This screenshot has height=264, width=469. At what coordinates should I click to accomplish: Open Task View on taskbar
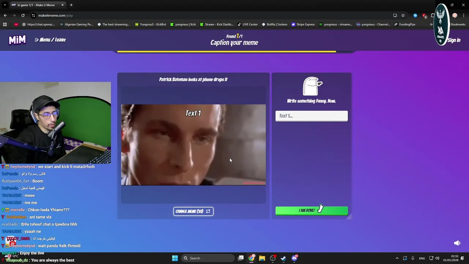pos(241,258)
